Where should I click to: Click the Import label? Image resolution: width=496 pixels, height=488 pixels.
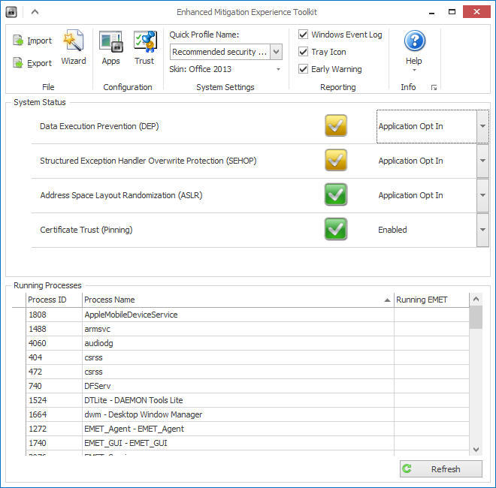click(39, 41)
